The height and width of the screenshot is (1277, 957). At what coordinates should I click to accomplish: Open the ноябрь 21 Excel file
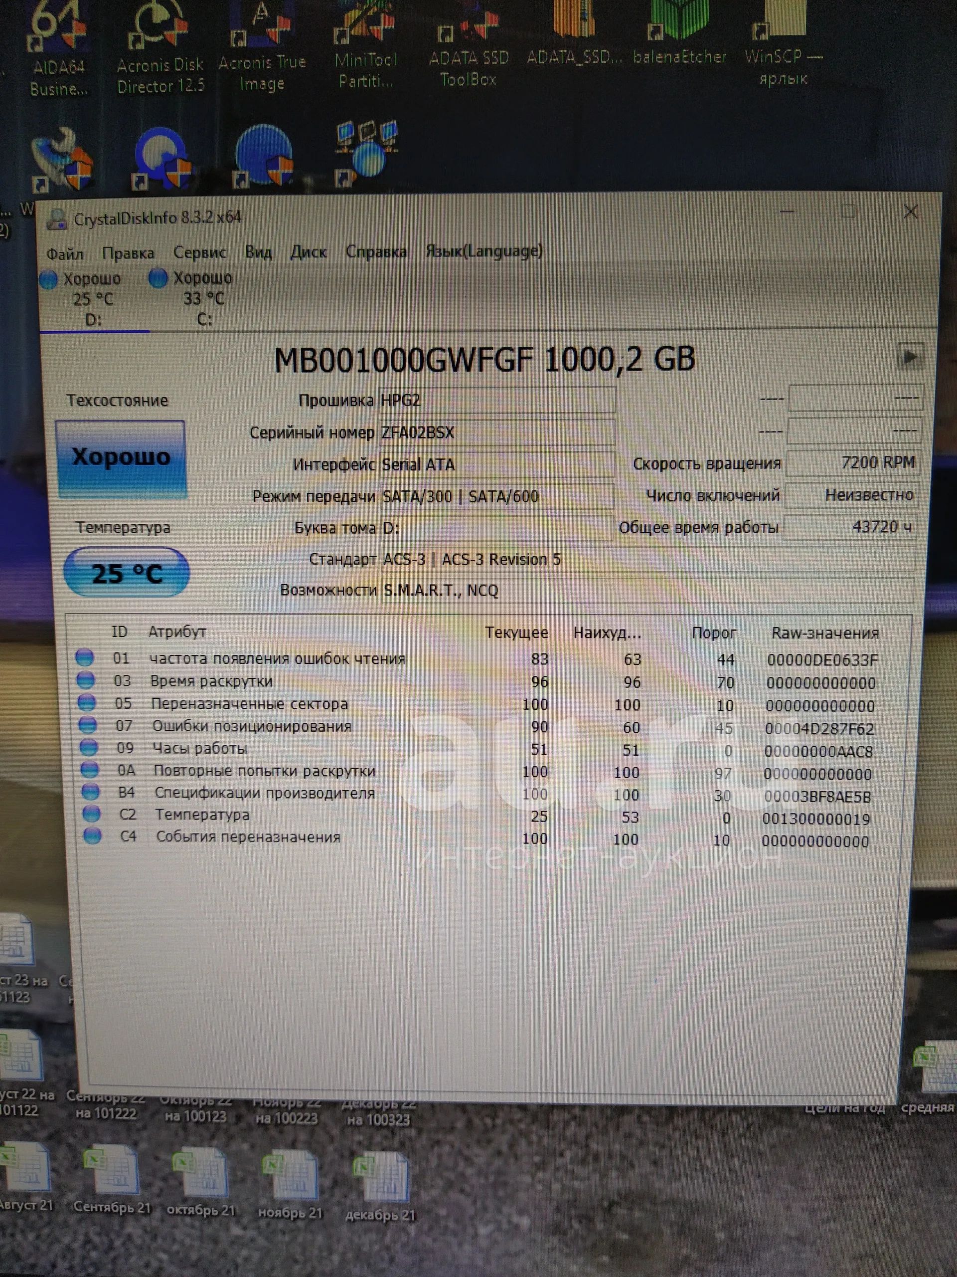coord(290,1185)
